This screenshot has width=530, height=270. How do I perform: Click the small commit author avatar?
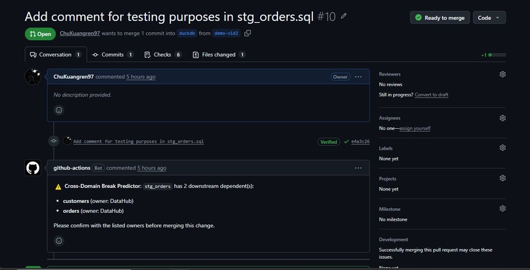click(x=67, y=141)
